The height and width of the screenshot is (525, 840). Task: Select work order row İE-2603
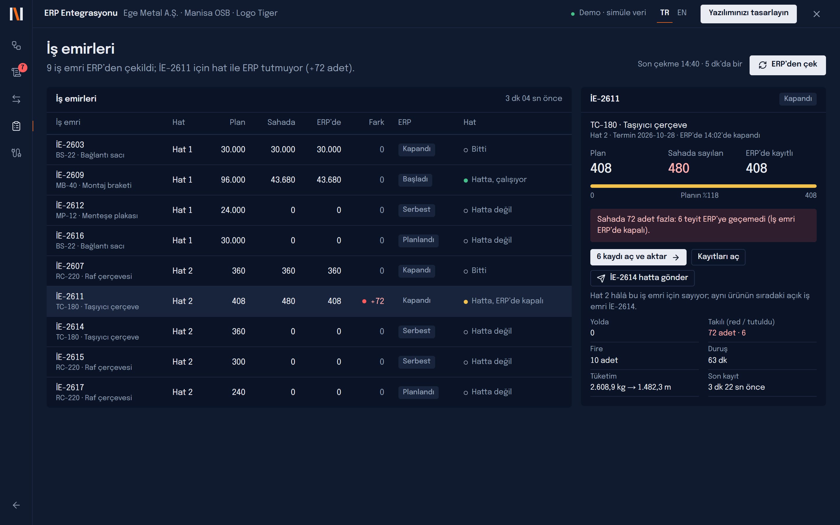(x=309, y=150)
